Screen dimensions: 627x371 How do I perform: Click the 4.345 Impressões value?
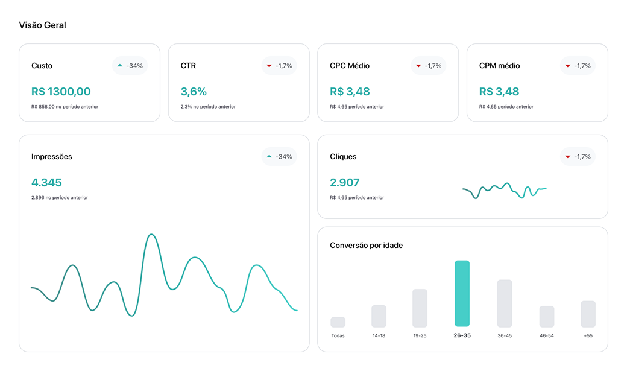(x=46, y=183)
